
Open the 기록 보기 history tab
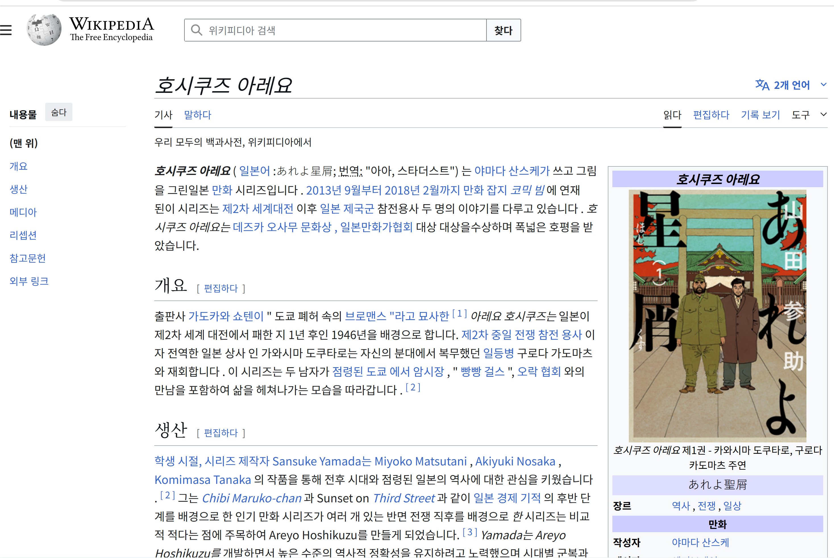point(761,115)
